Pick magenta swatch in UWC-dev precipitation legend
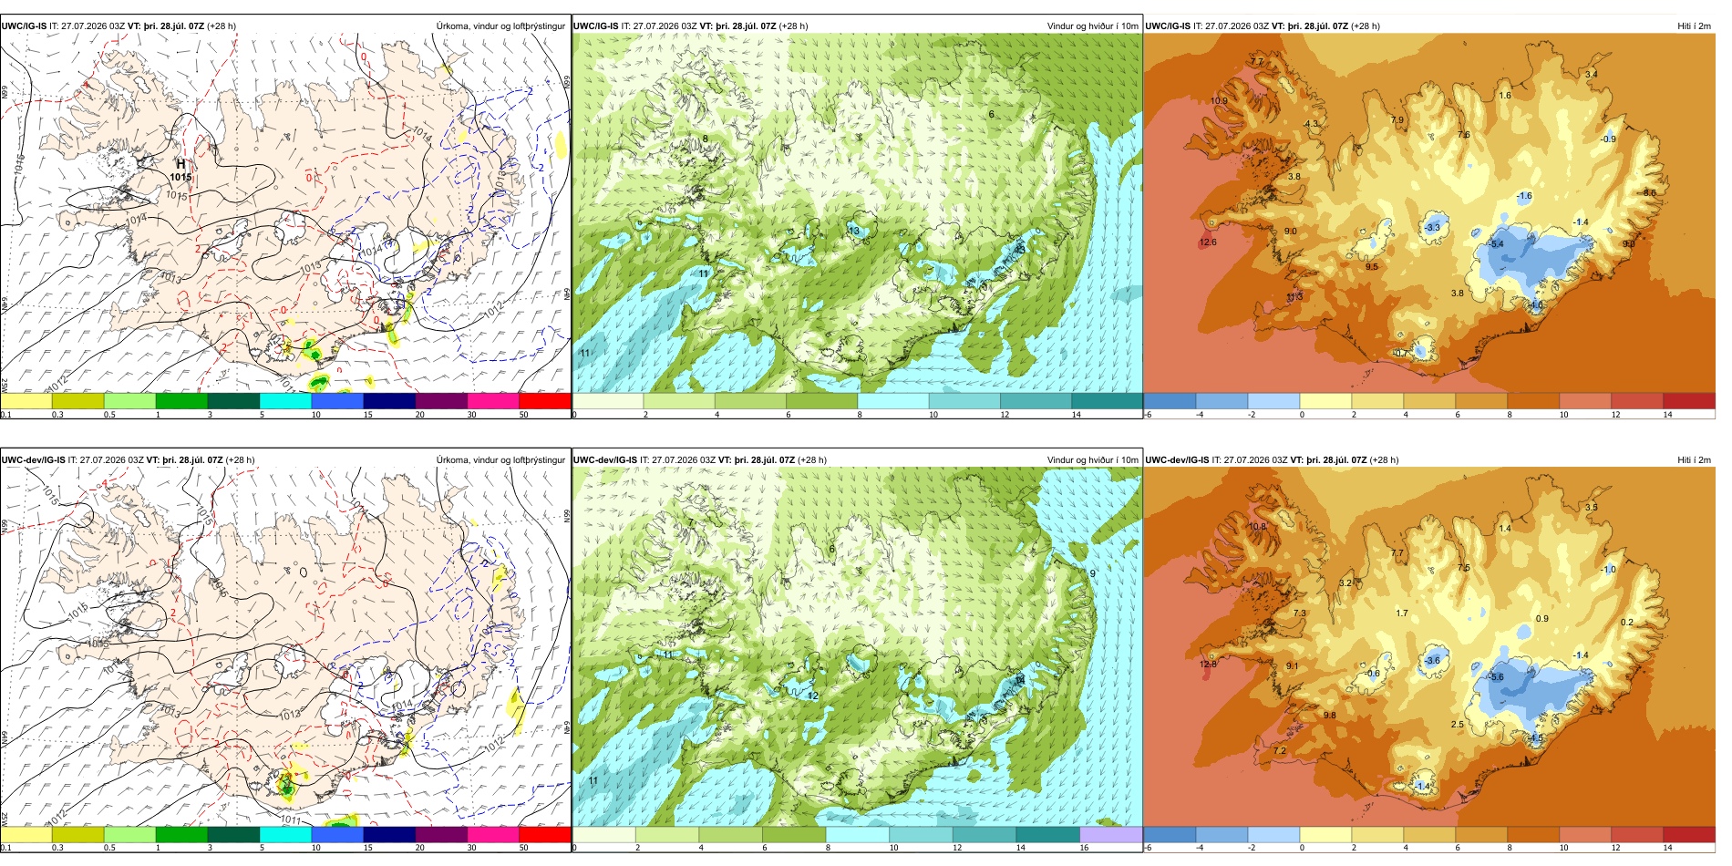Viewport: 1732px width, 866px height. (x=492, y=835)
